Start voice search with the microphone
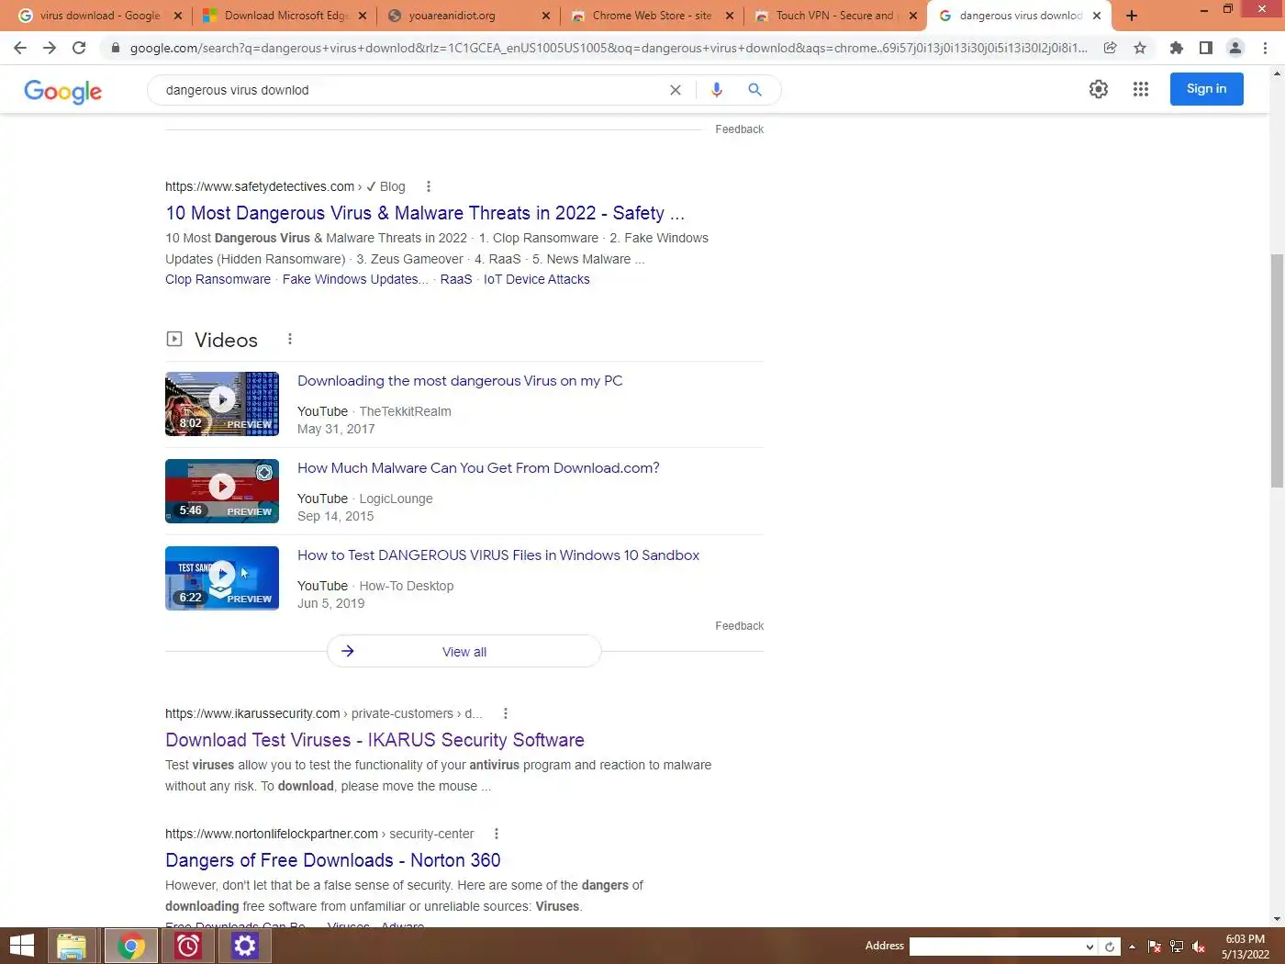Viewport: 1285px width, 964px height. coord(717,90)
